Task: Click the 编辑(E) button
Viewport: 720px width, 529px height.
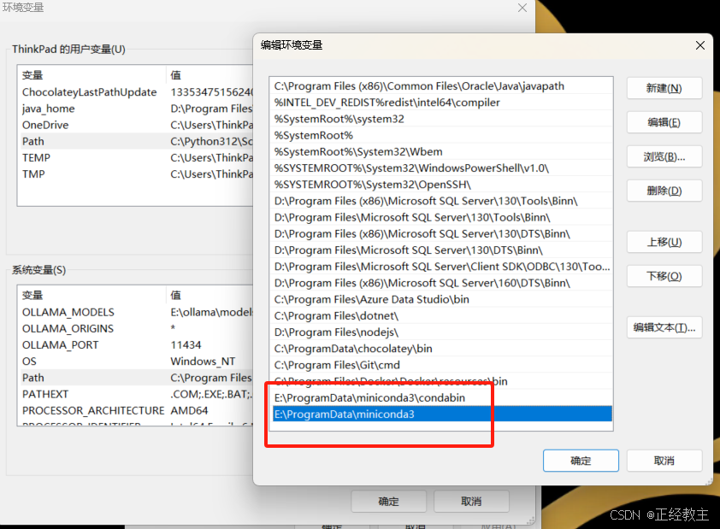Action: tap(664, 122)
